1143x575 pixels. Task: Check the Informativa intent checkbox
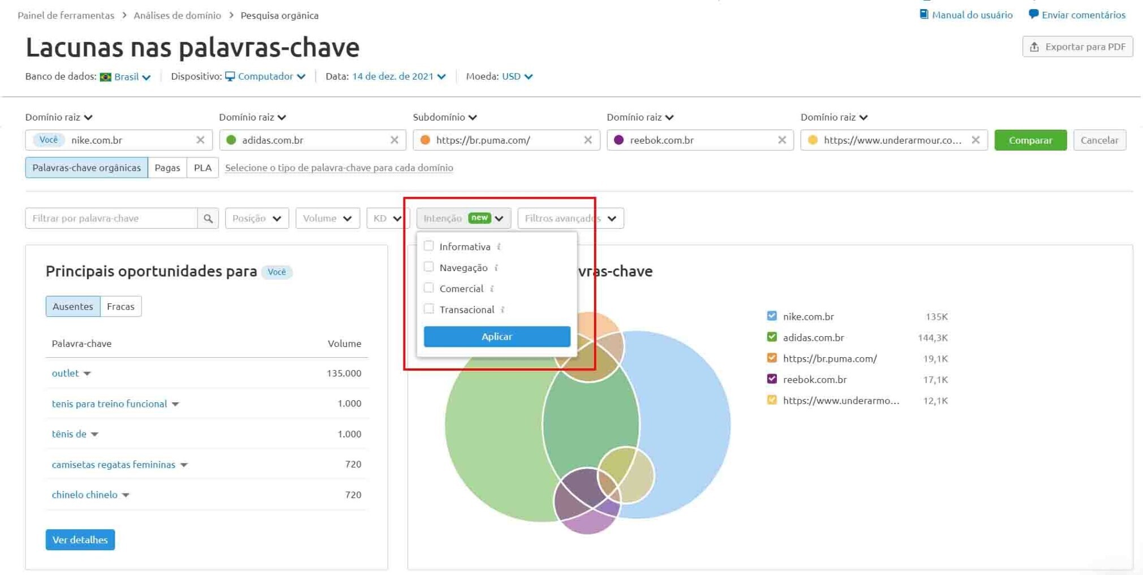coord(429,246)
